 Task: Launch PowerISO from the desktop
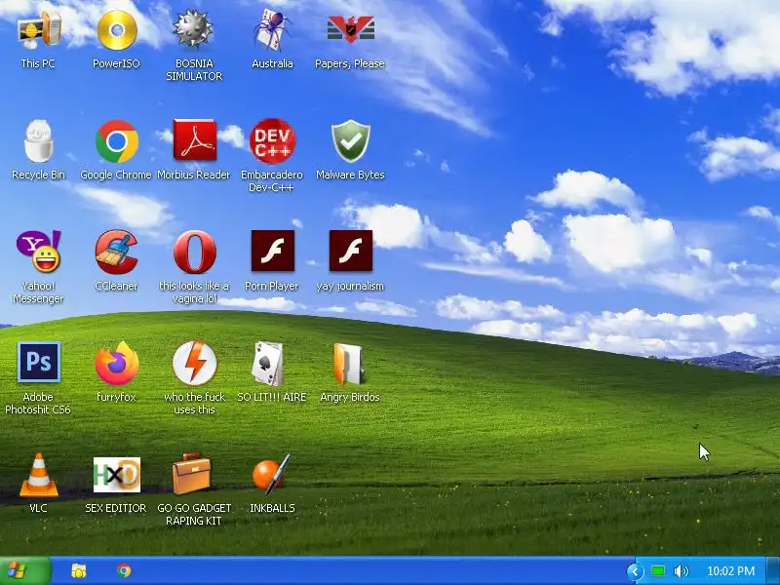pyautogui.click(x=117, y=30)
